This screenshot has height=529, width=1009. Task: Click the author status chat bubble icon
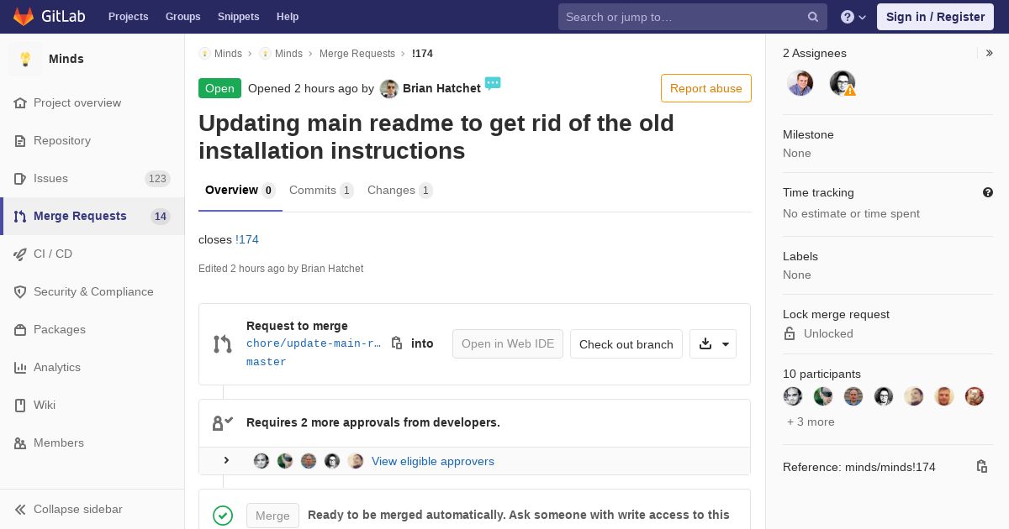493,83
